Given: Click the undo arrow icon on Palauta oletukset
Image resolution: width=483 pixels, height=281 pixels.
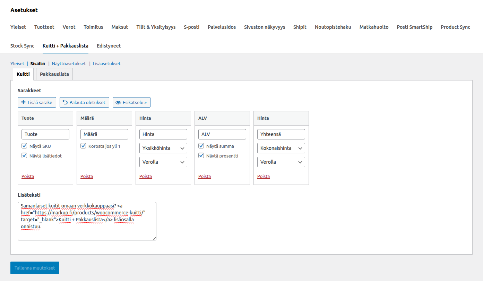Looking at the screenshot, I should [x=65, y=102].
